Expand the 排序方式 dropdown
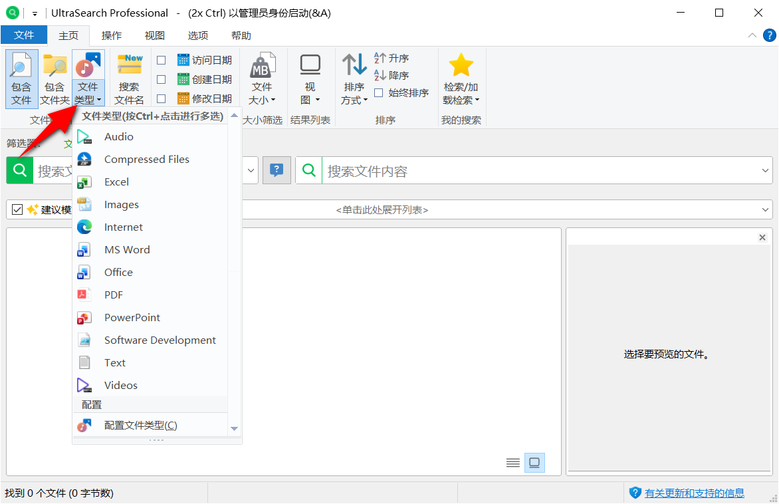 tap(354, 76)
